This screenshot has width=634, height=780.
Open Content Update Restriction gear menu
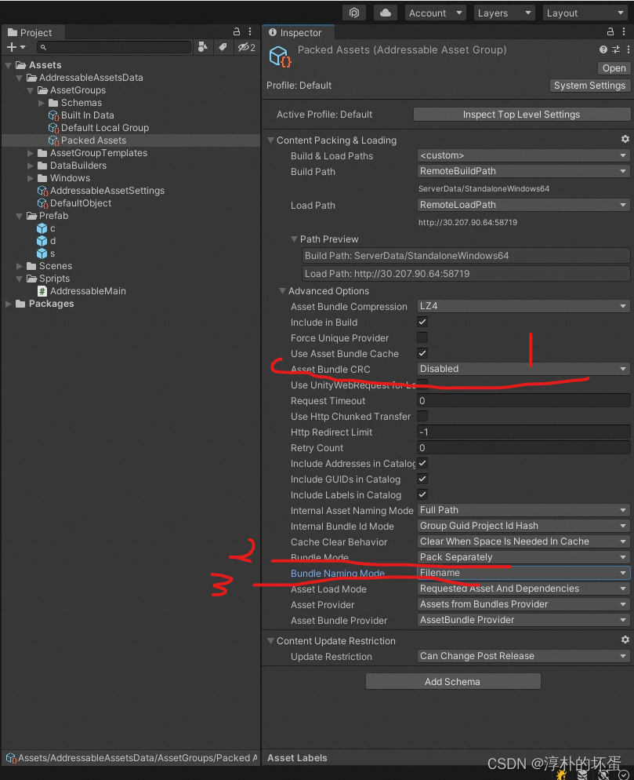(625, 640)
